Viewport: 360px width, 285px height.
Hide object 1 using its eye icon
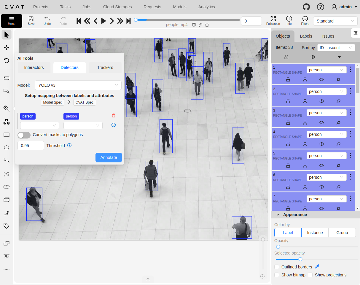point(321,79)
